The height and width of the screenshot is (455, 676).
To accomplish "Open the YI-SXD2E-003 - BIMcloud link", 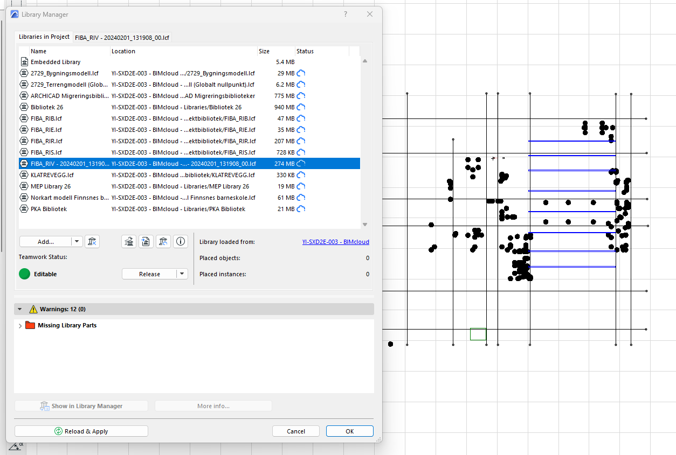I will pos(335,242).
